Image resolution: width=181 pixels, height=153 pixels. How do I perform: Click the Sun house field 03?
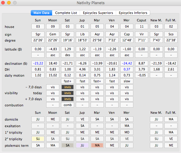[x=38, y=26]
